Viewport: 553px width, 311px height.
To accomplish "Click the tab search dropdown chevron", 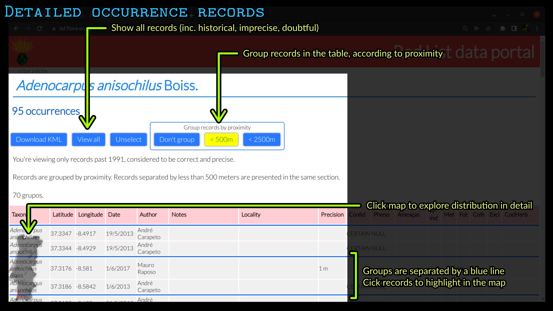I will pos(494,15).
